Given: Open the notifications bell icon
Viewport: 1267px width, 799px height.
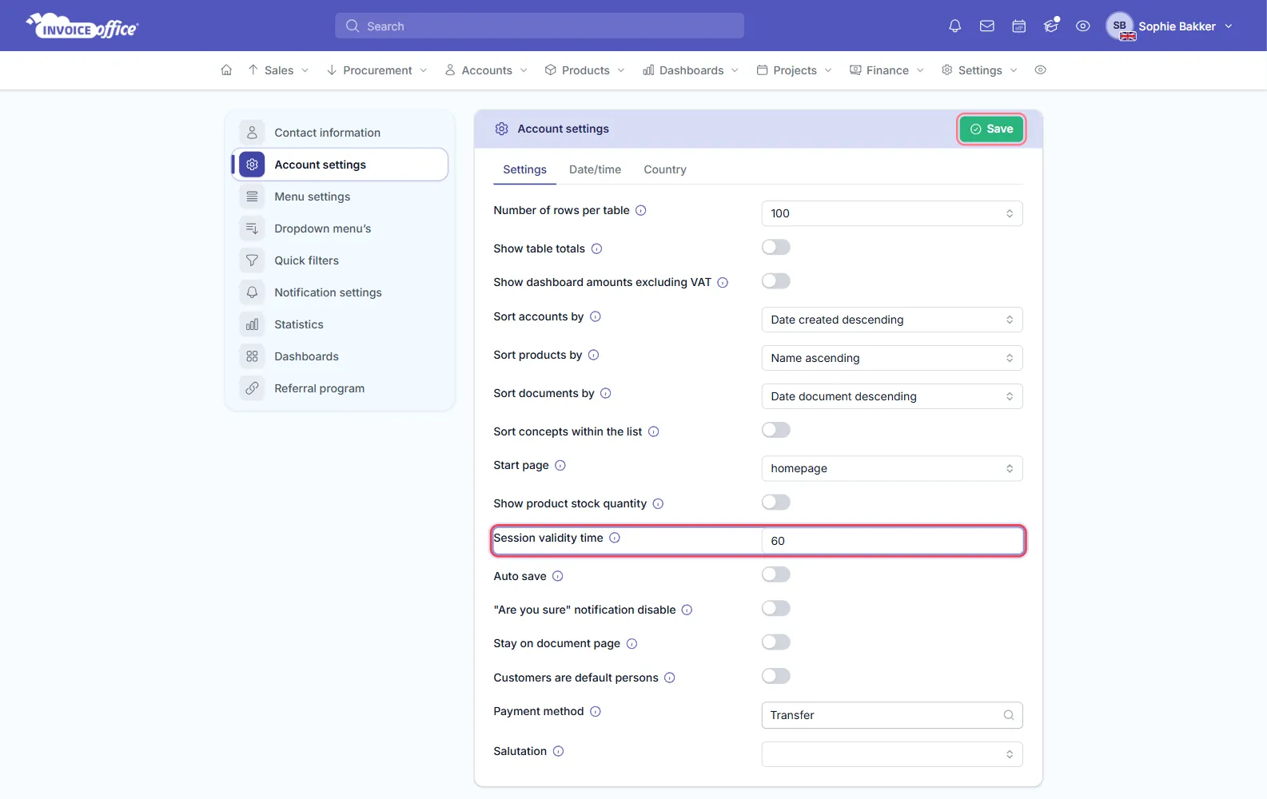Looking at the screenshot, I should pyautogui.click(x=954, y=26).
